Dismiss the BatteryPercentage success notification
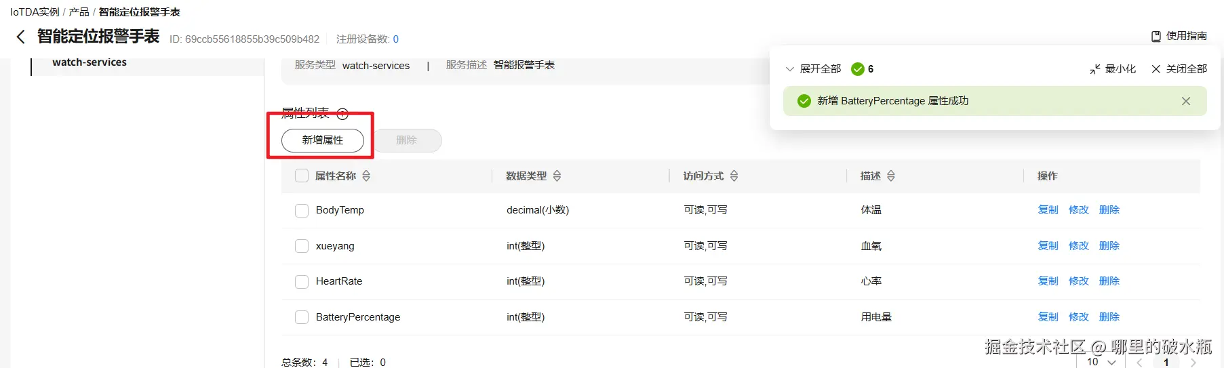The width and height of the screenshot is (1224, 368). 1185,101
